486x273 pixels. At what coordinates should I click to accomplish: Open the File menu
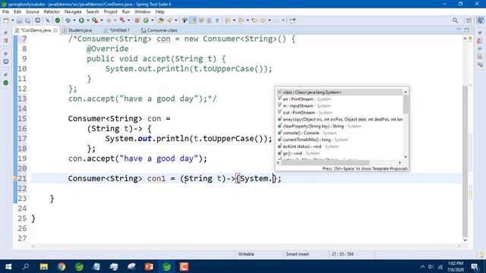(5, 12)
